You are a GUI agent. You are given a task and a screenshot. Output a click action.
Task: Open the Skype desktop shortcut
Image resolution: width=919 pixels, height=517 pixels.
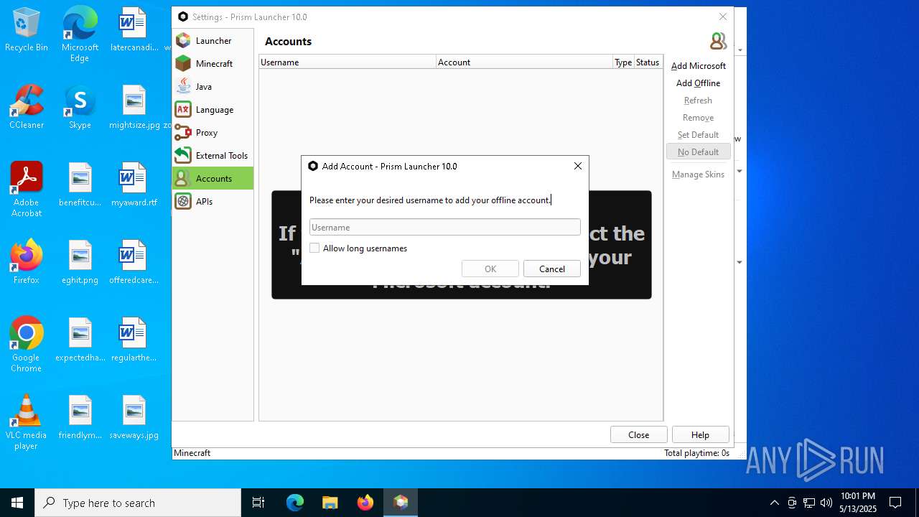pyautogui.click(x=80, y=108)
